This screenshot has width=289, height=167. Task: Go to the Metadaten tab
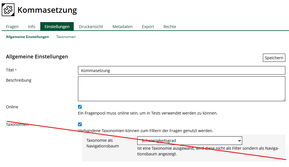click(123, 27)
